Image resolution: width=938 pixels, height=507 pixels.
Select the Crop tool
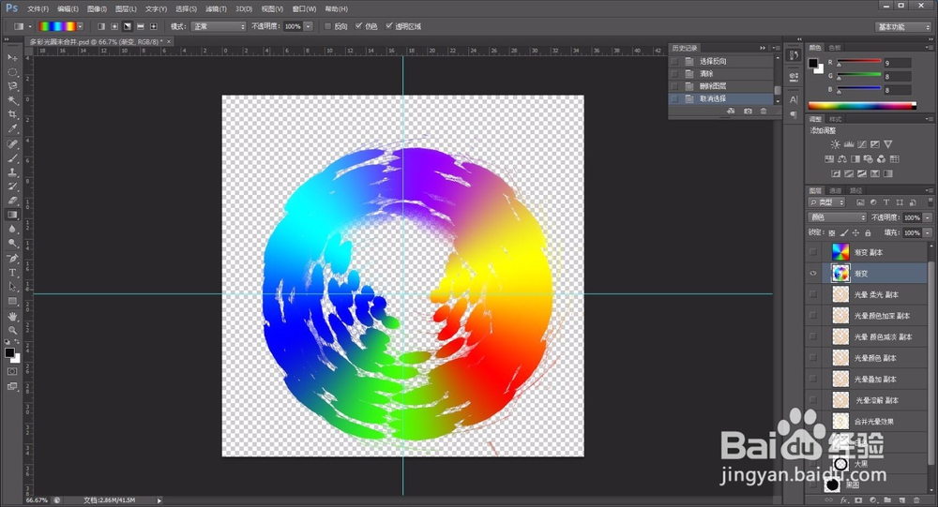[12, 114]
